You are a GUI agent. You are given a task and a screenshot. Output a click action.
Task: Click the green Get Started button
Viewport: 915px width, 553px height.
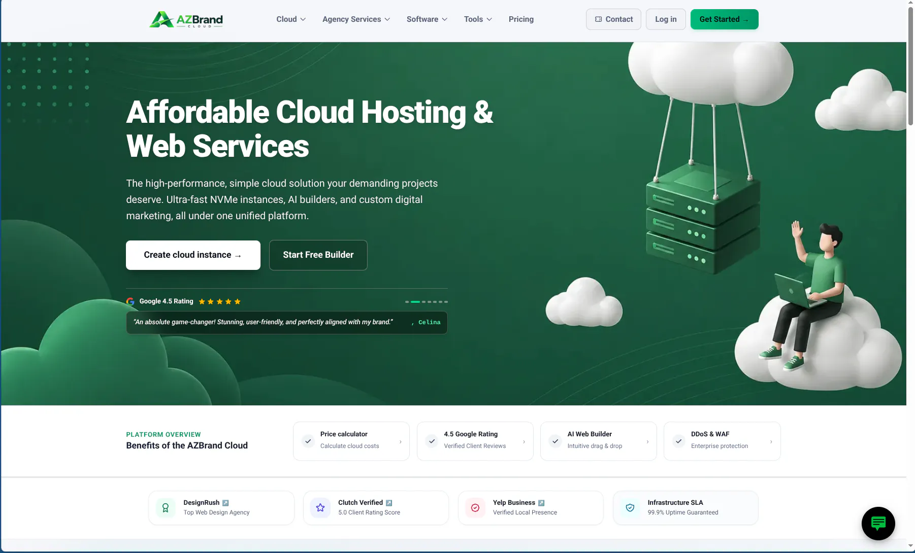[724, 19]
